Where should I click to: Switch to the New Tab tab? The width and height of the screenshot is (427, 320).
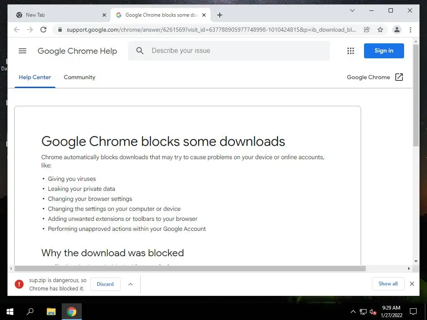[59, 15]
